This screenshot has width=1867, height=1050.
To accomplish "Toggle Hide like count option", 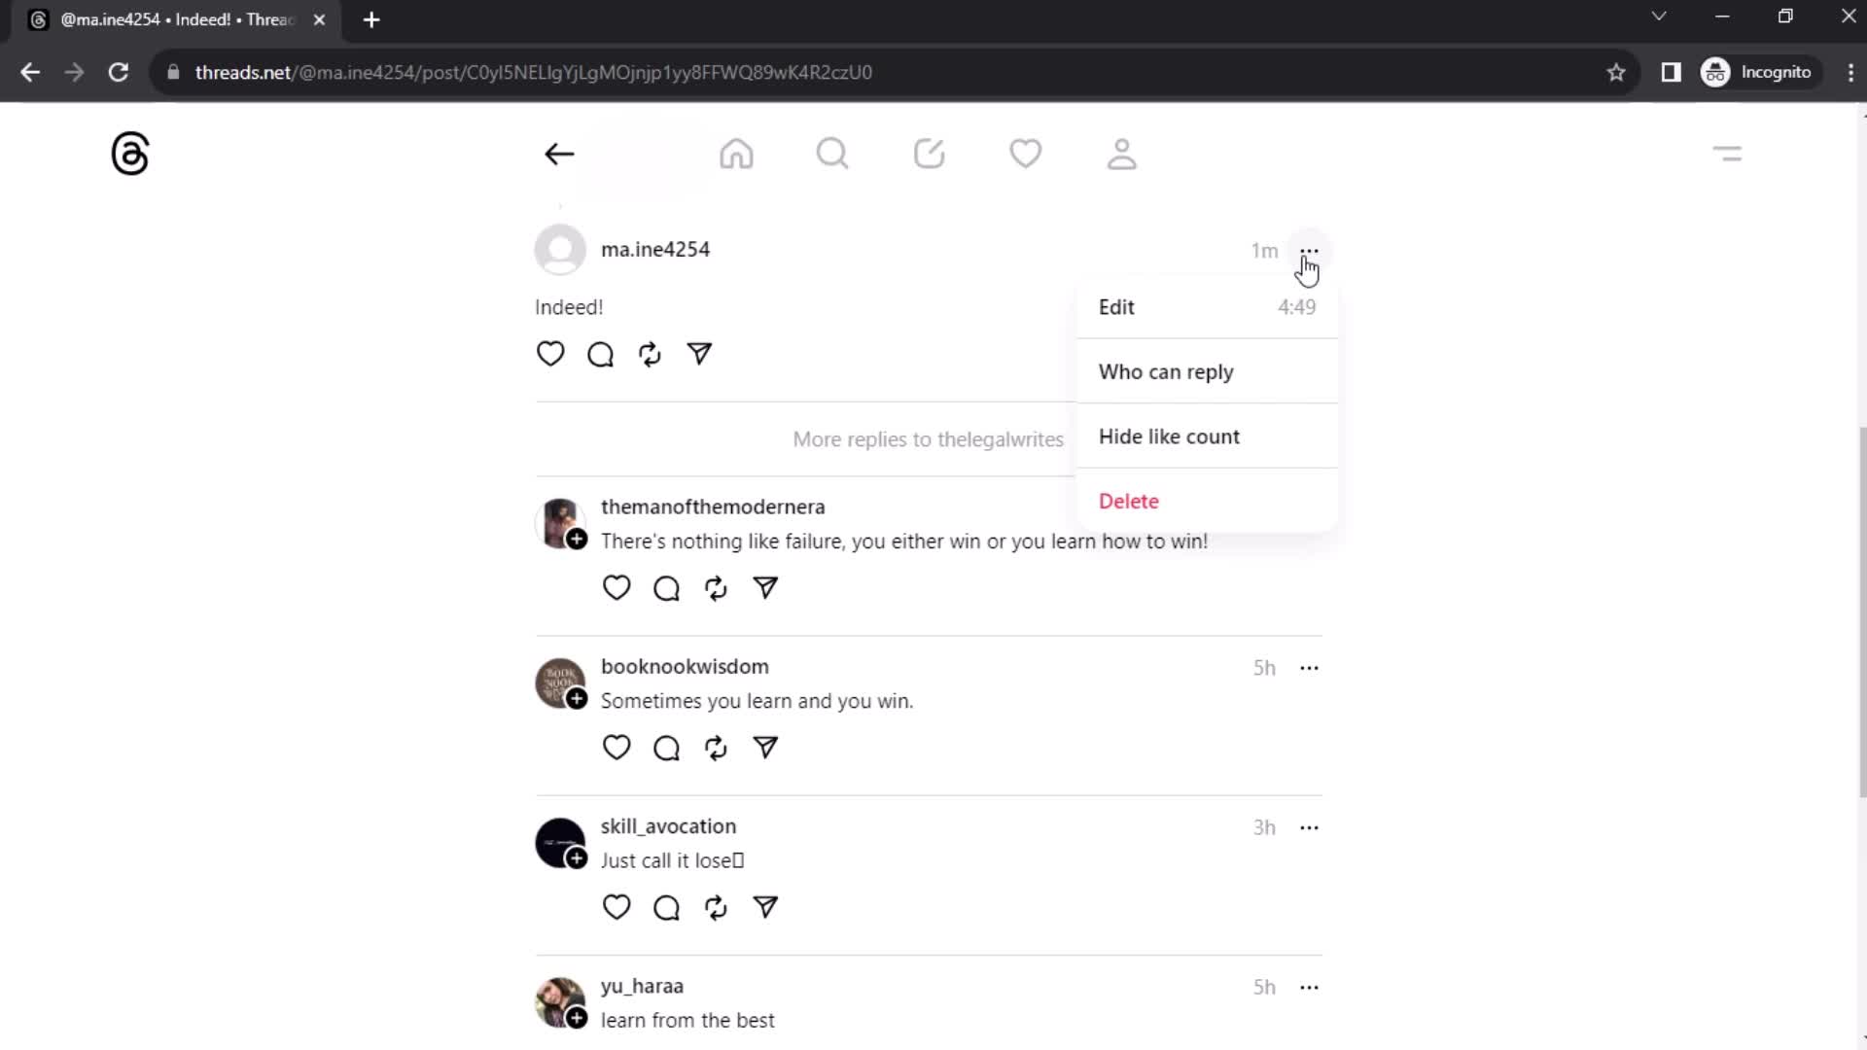I will point(1170,436).
